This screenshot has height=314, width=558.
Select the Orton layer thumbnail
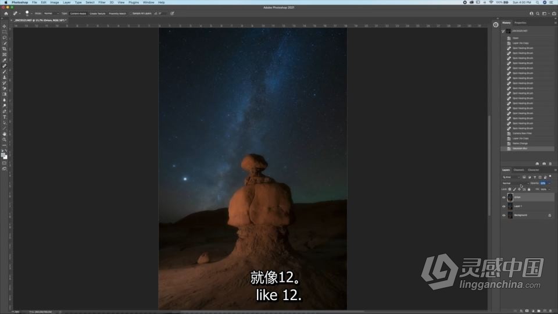click(510, 197)
